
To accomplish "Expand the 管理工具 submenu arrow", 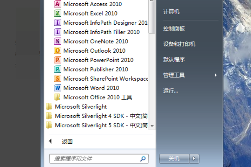I will pos(216,75).
